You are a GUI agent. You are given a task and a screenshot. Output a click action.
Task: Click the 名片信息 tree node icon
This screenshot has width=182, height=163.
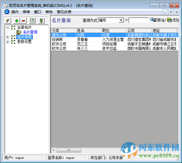pyautogui.click(x=13, y=37)
